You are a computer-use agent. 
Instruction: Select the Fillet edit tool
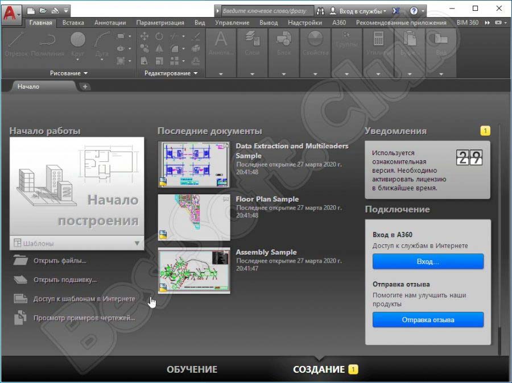(x=175, y=49)
